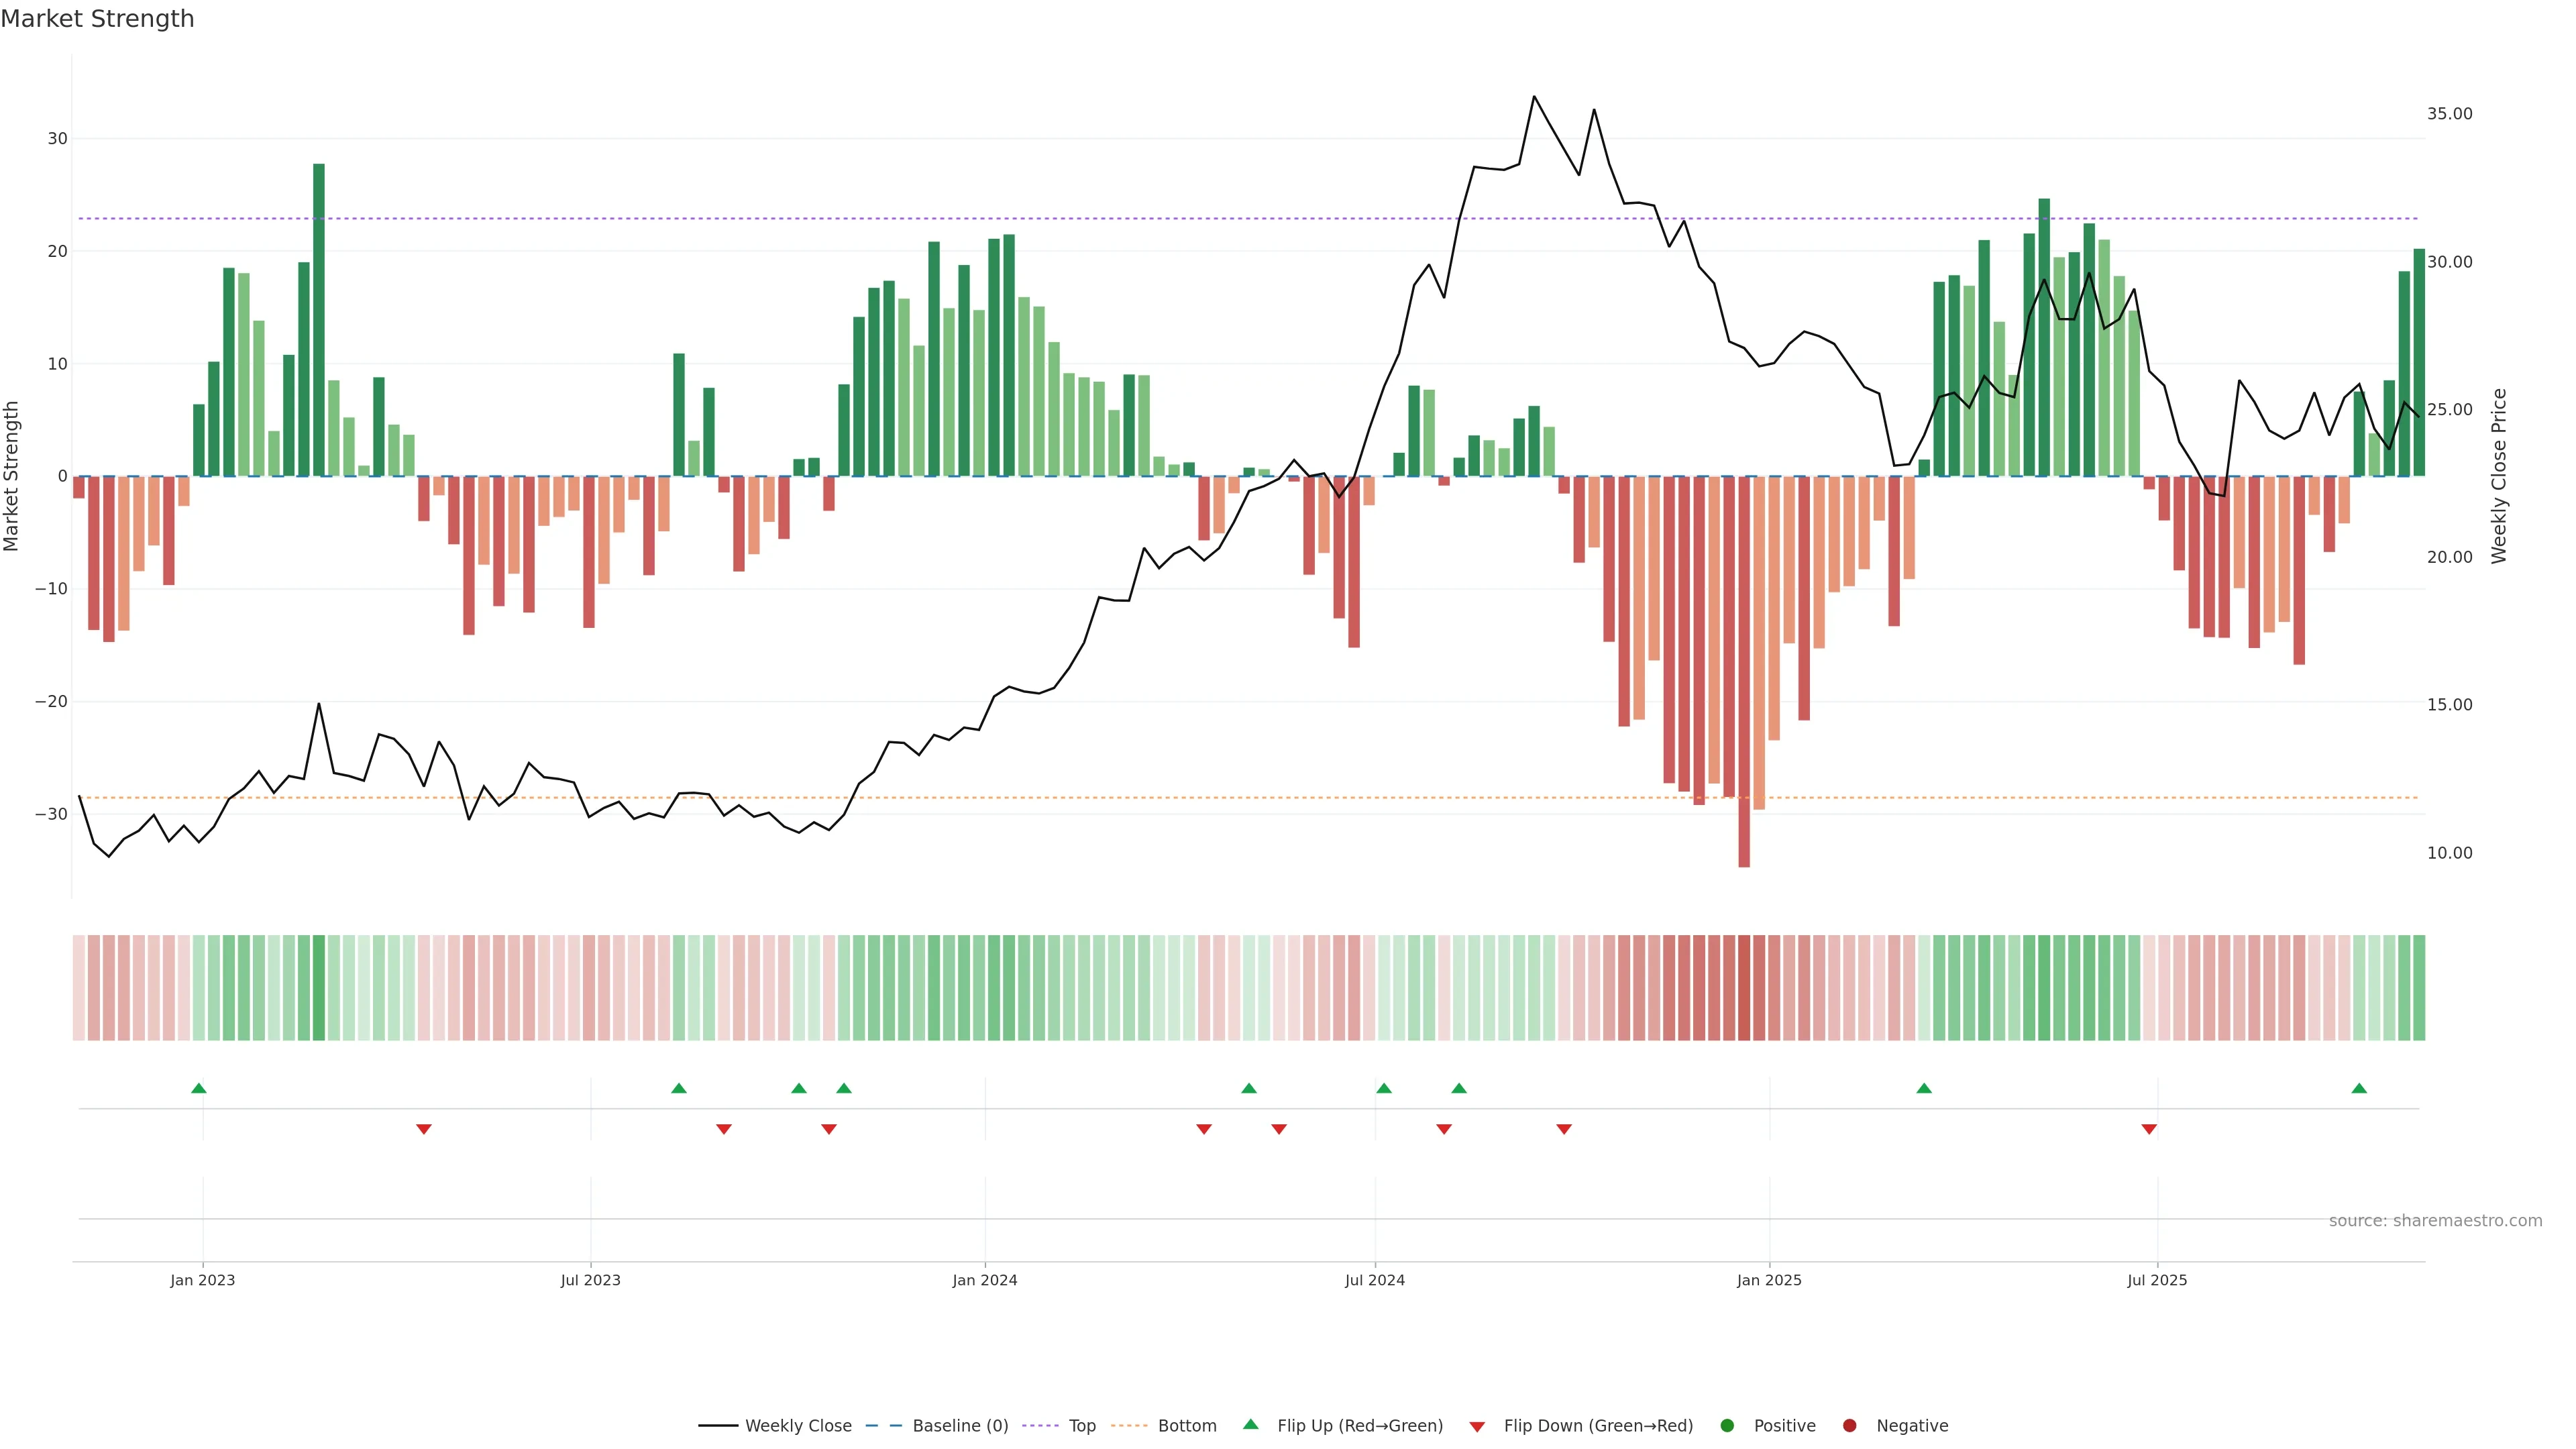Click the Flip Down red triangle legend icon
Screen dimensions: 2576x1449
(x=1477, y=1427)
